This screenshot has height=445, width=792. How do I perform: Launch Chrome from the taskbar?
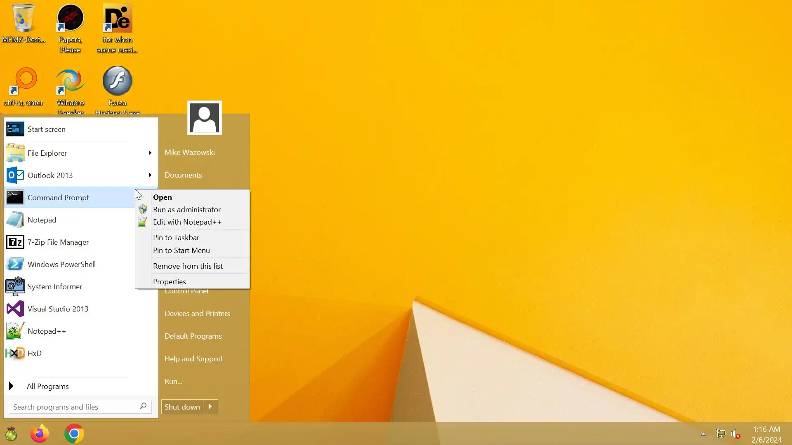(x=74, y=433)
